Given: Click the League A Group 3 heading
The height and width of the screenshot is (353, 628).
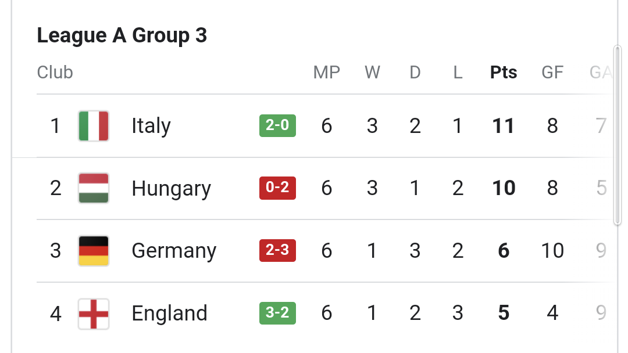Looking at the screenshot, I should (x=122, y=35).
